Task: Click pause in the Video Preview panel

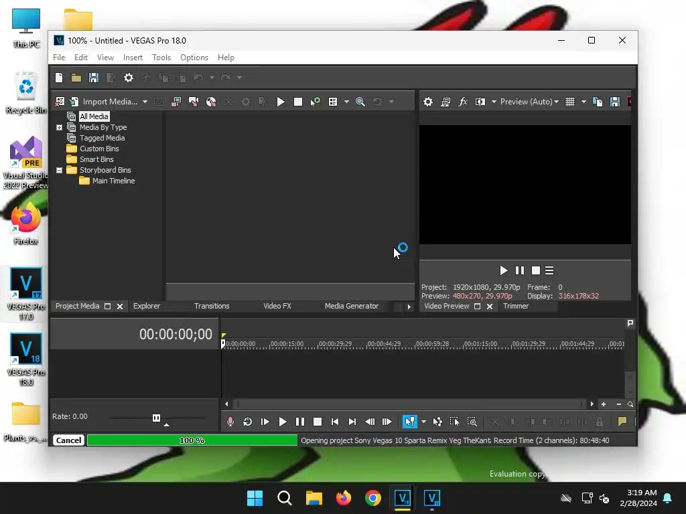Action: pos(520,270)
